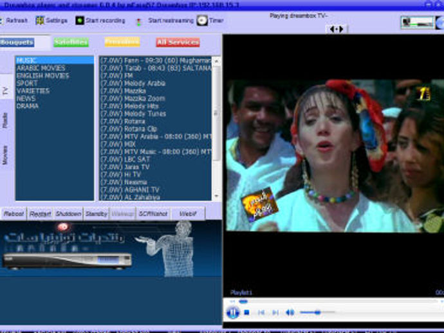Open the Timer clock icon
The height and width of the screenshot is (333, 444).
[202, 21]
